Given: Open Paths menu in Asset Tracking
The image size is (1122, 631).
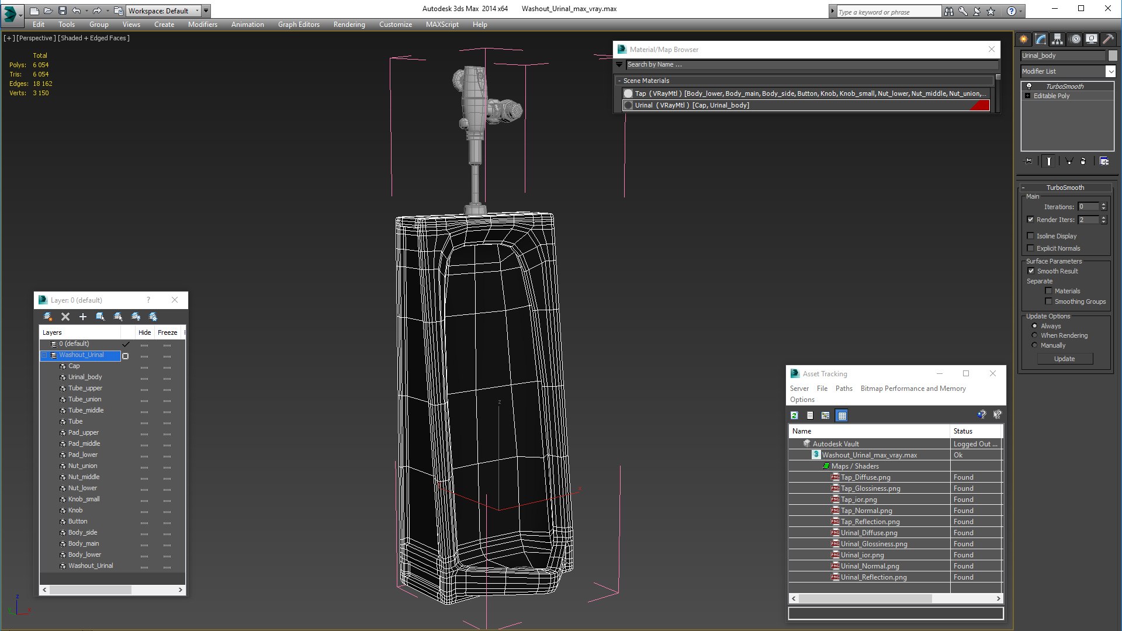Looking at the screenshot, I should [844, 389].
